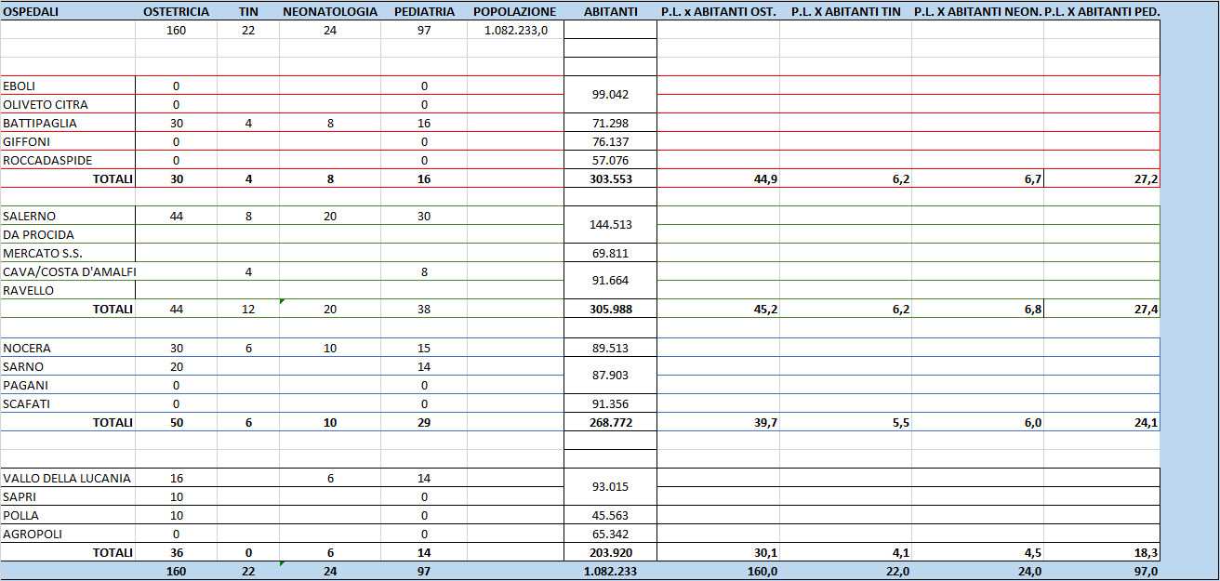This screenshot has width=1220, height=581.
Task: Select the ABITANTI total 268.772 cell
Action: (x=610, y=422)
